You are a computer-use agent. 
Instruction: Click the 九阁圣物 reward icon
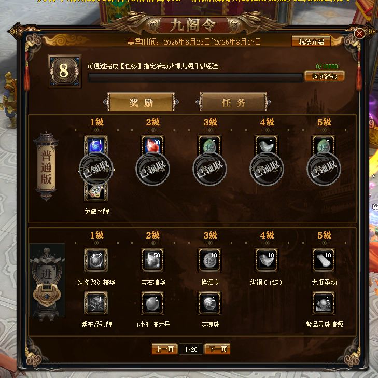coord(324,260)
